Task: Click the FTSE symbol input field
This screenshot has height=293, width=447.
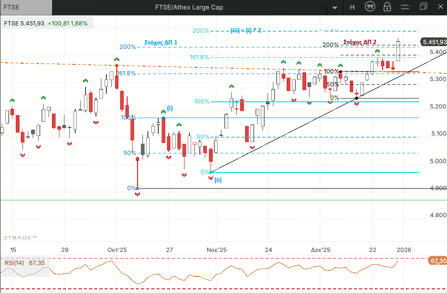Action: (x=26, y=7)
